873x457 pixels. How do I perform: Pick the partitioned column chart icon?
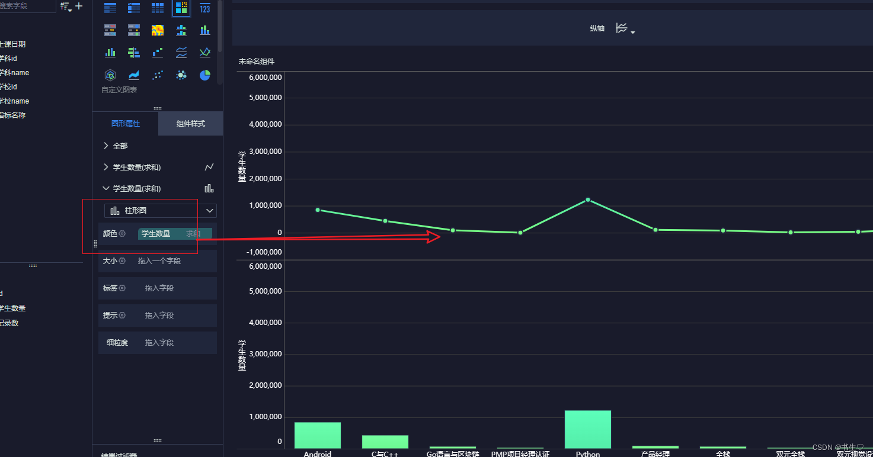pos(181,30)
